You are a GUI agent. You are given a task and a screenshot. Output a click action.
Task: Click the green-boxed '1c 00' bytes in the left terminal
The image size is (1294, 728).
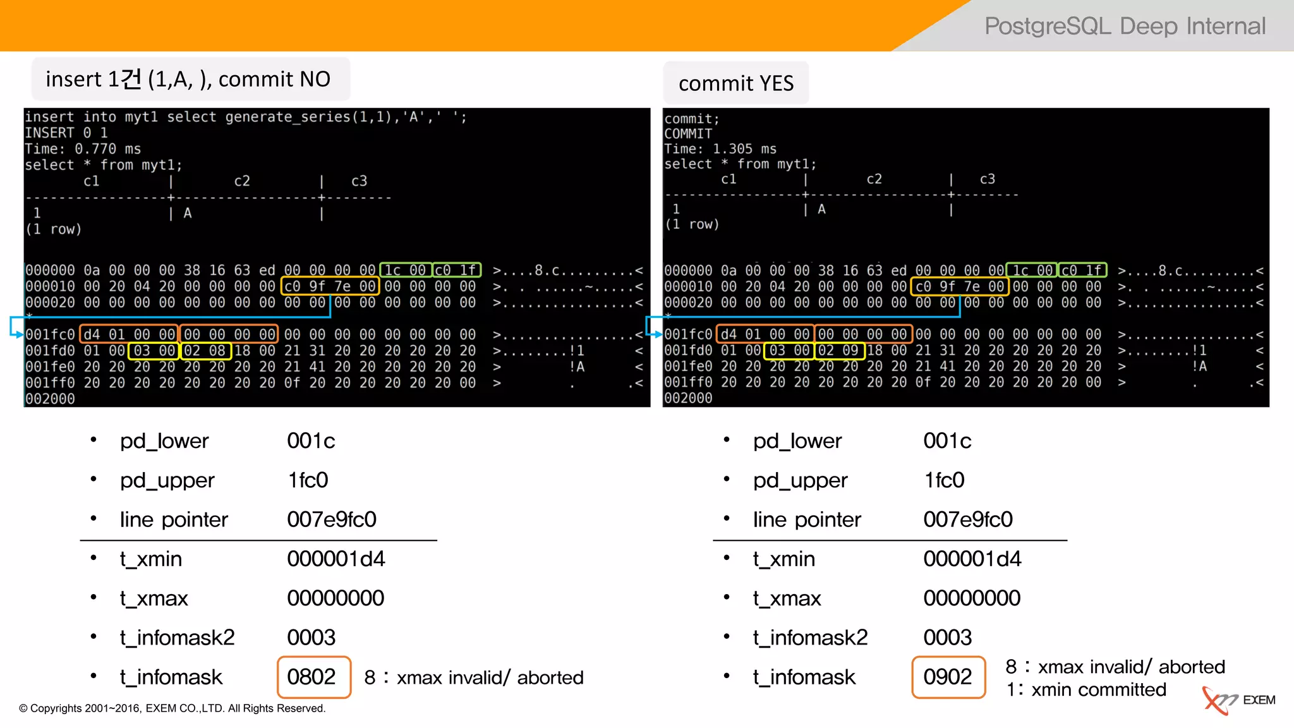[406, 270]
